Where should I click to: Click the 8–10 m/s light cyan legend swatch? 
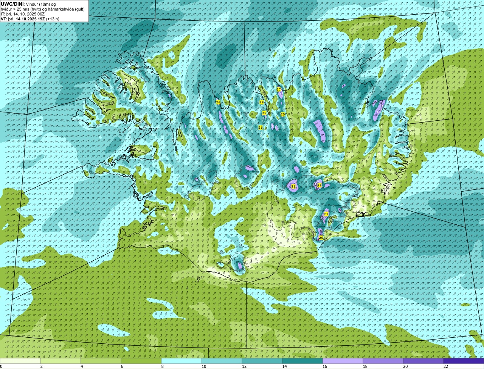coord(181,361)
